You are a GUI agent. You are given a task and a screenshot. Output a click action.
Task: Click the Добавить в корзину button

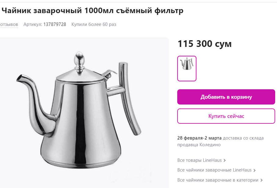[226, 97]
